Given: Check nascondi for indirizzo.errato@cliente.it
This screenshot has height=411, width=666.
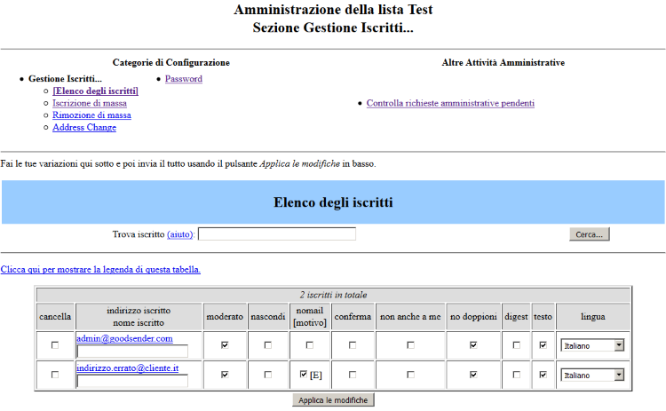Looking at the screenshot, I should click(267, 375).
